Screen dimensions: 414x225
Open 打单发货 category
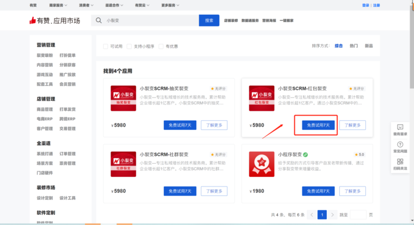pyautogui.click(x=67, y=109)
